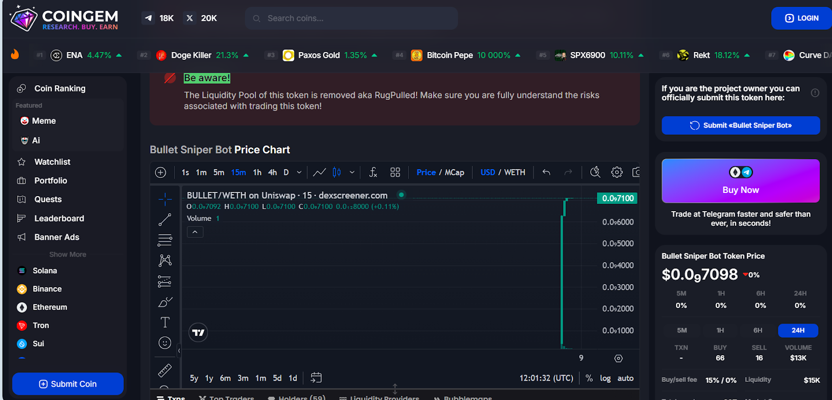
Task: Open chart type dropdown arrow
Action: (352, 172)
